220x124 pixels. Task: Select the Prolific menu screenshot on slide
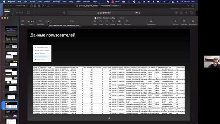coord(42,54)
